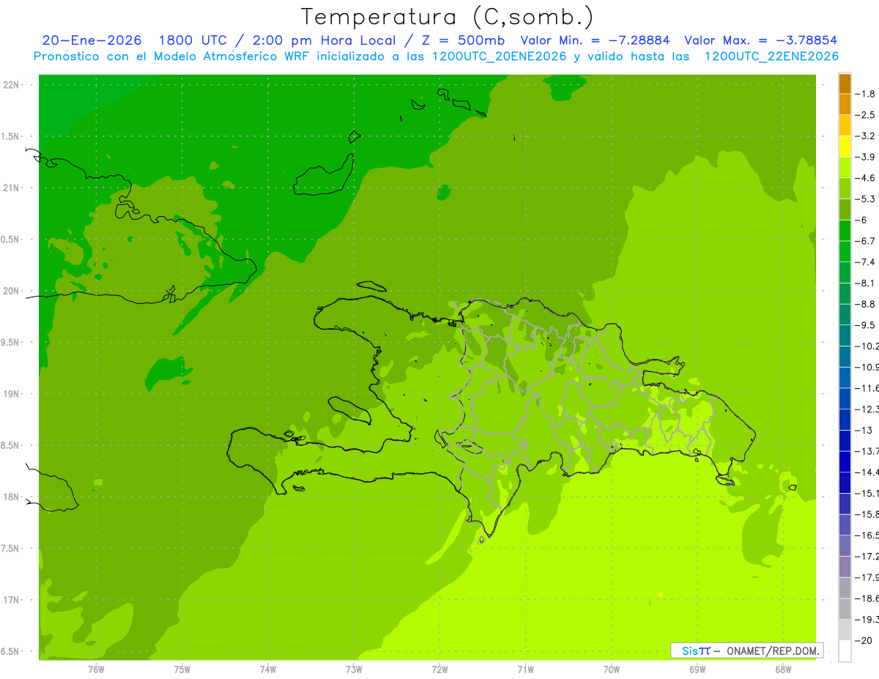This screenshot has width=879, height=679.
Task: Click the "-1.8" color scale label
Action: coord(865,94)
